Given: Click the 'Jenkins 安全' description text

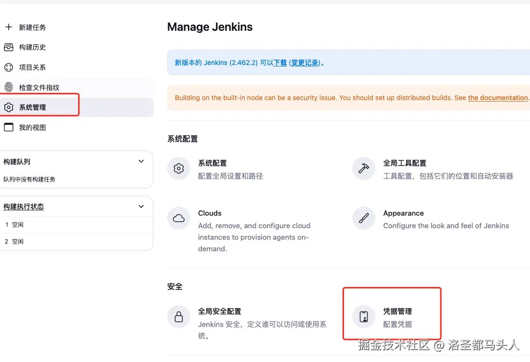Looking at the screenshot, I should 262,330.
